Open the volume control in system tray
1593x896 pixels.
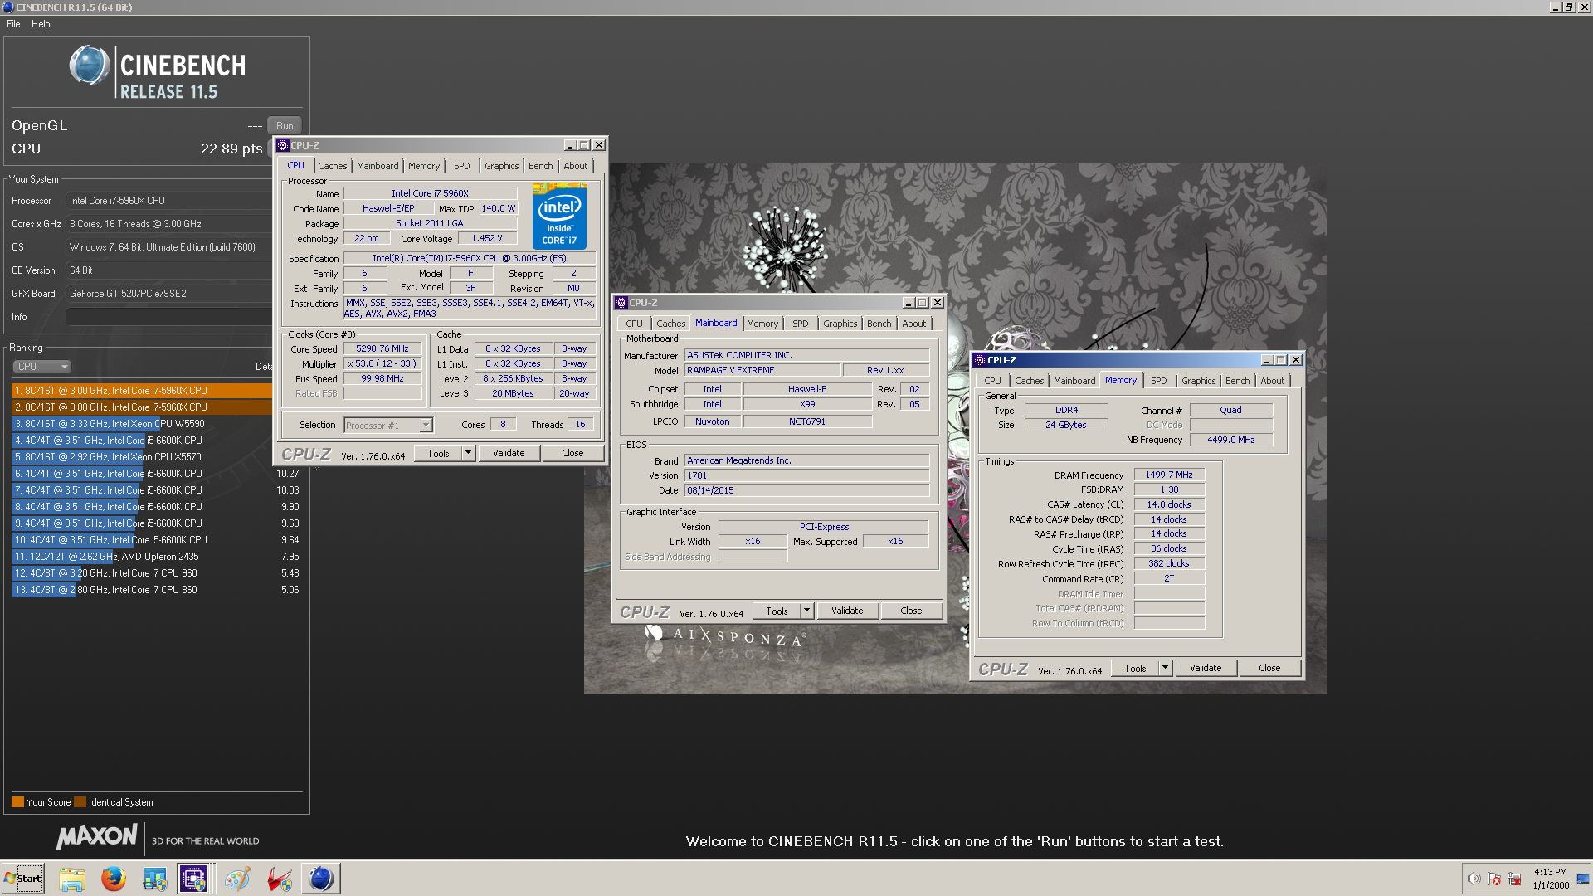coord(1474,879)
